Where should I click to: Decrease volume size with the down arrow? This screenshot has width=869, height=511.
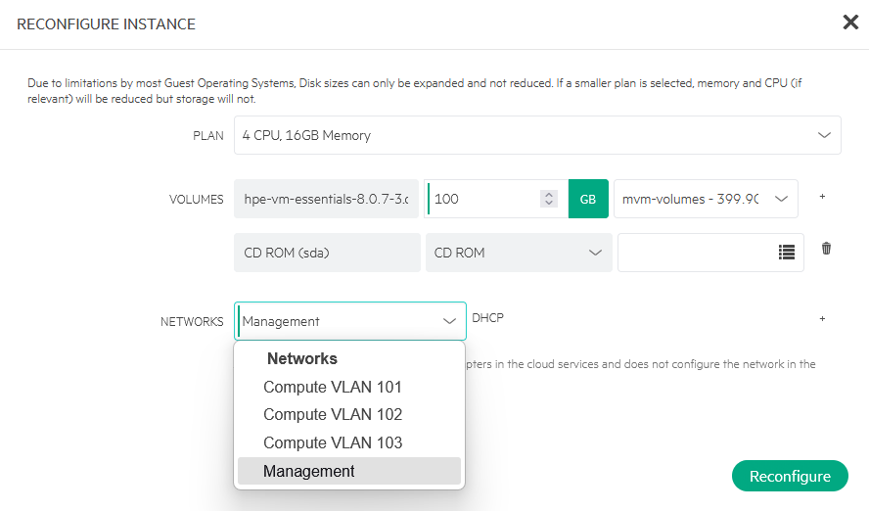click(x=549, y=204)
